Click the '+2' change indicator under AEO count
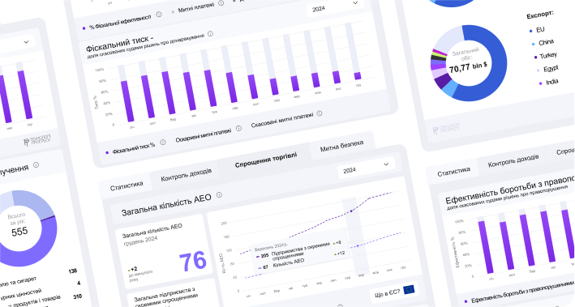This screenshot has width=575, height=307. click(x=133, y=269)
